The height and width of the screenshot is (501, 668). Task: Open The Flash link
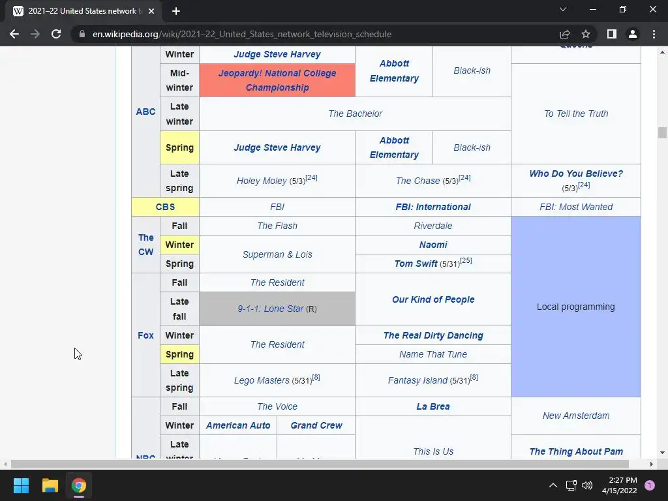277,226
